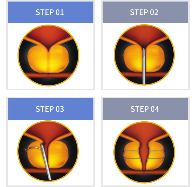
Task: Select the STEP 01 blue header
Action: pos(51,12)
